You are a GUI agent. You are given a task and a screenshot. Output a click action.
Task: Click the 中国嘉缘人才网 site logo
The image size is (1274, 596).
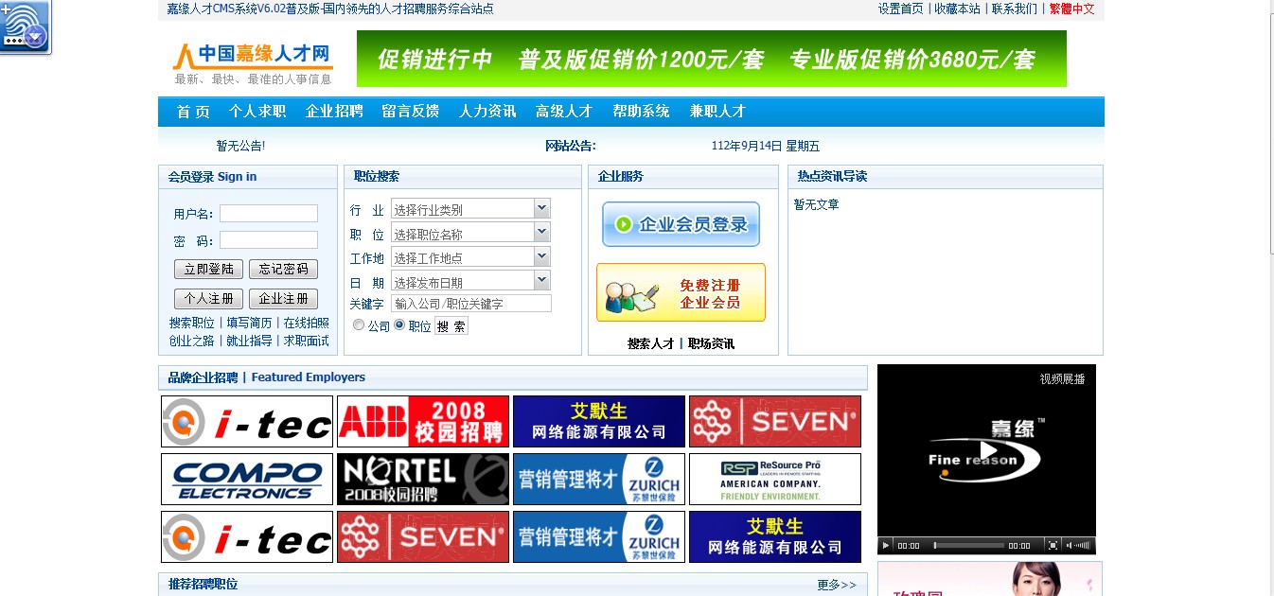pyautogui.click(x=253, y=62)
